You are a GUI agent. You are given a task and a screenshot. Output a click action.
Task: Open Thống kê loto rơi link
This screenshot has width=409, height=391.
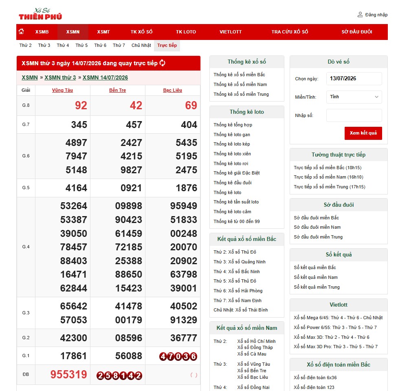tap(231, 163)
